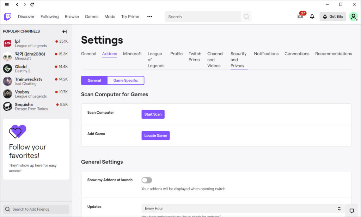Screen dimensions: 361x217
Task: Open the notifications bell
Action: pyautogui.click(x=312, y=17)
